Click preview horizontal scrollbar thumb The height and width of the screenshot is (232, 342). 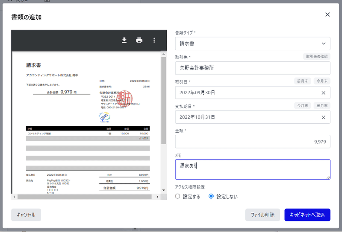[x=85, y=197]
